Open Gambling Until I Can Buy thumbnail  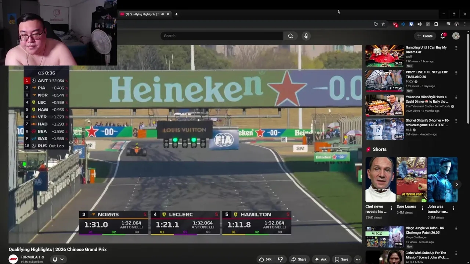point(384,56)
